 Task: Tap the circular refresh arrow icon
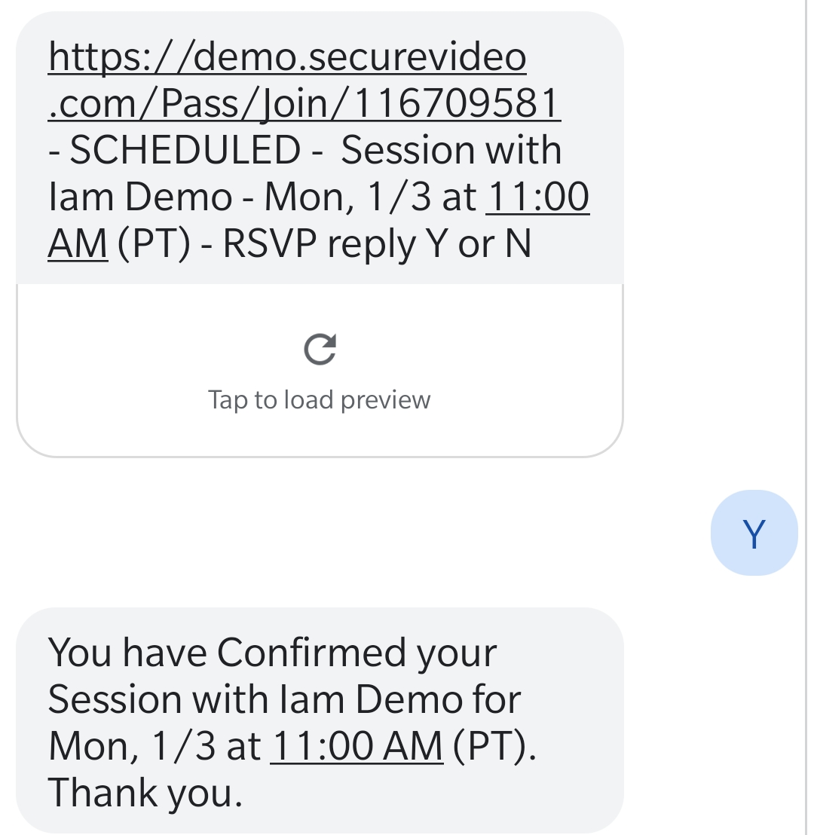pyautogui.click(x=319, y=348)
